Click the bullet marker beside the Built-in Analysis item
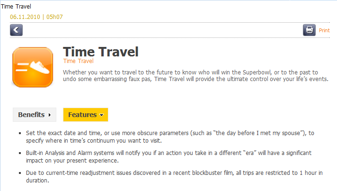The width and height of the screenshot is (337, 191). pos(20,153)
